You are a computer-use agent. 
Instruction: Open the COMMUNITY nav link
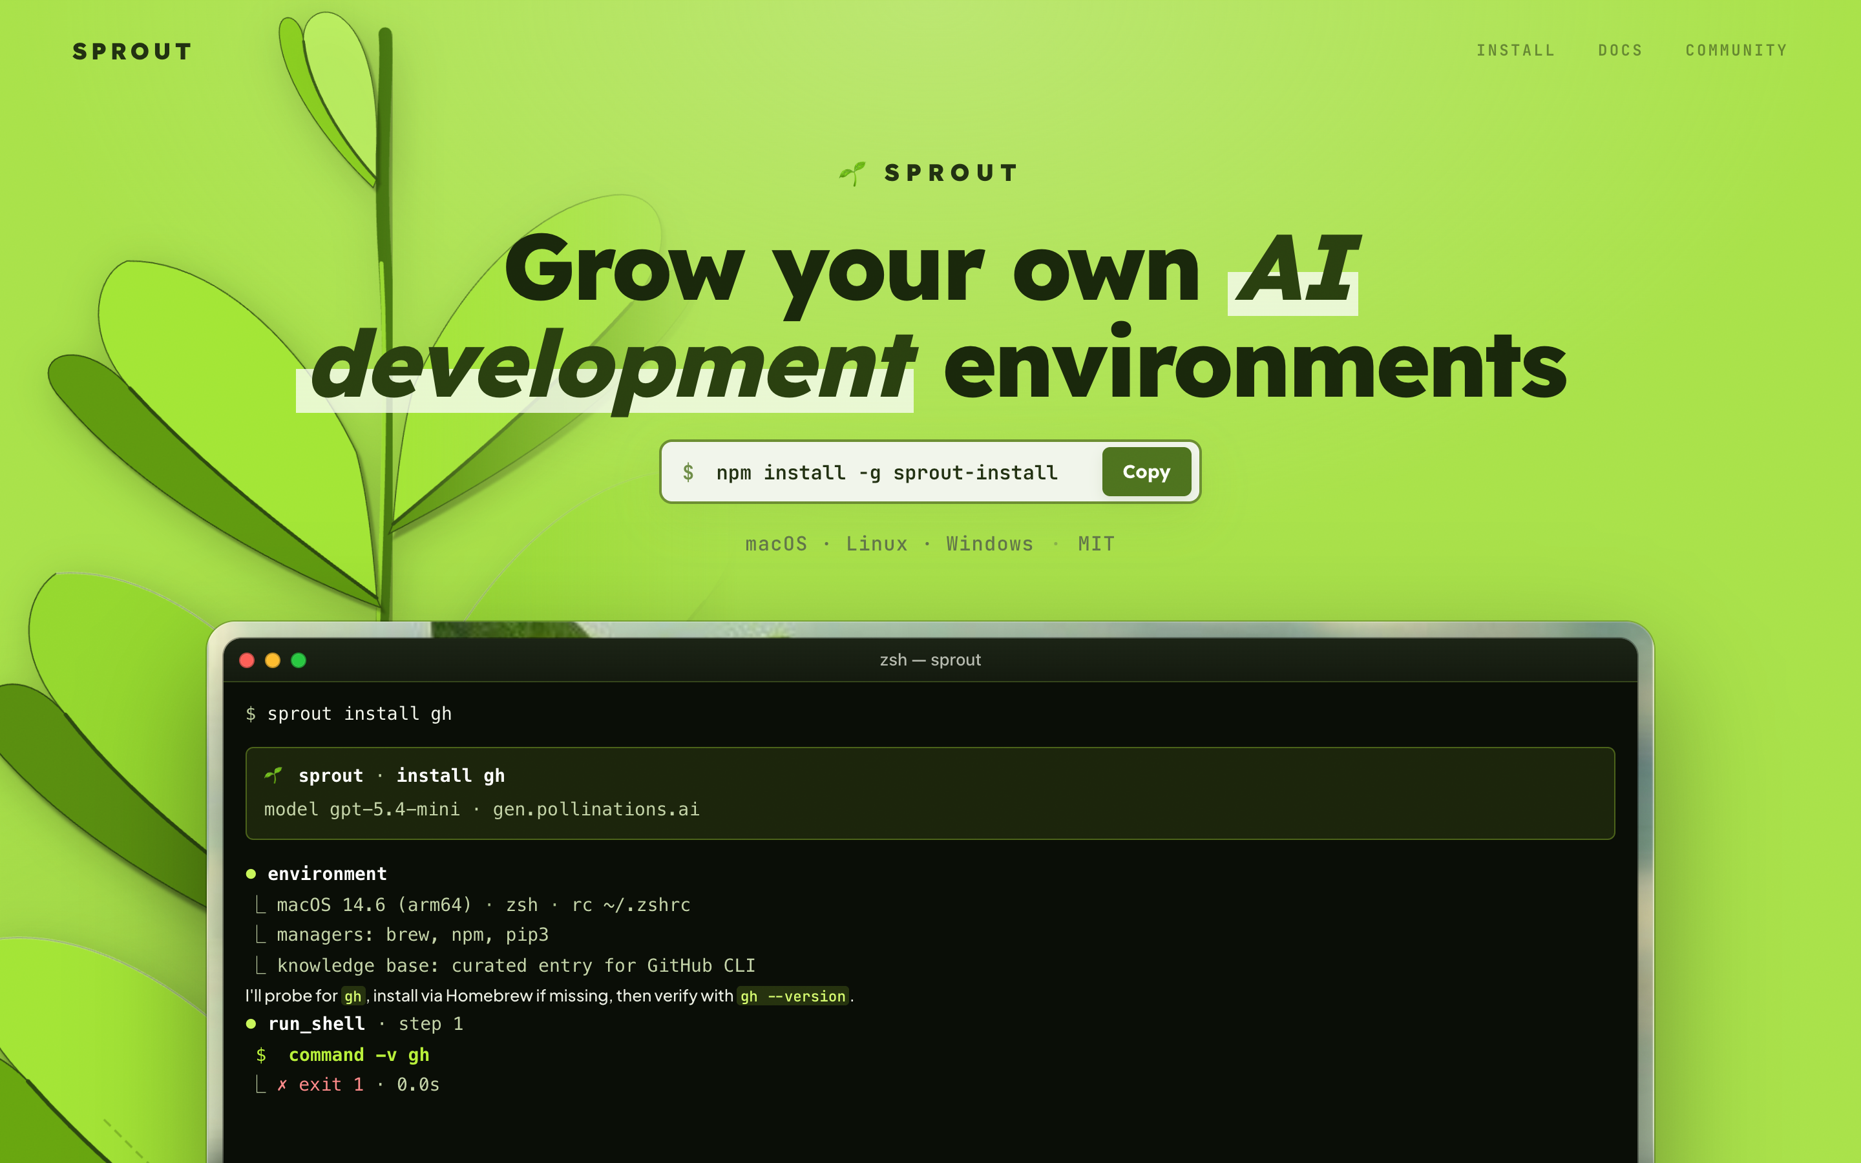point(1736,51)
